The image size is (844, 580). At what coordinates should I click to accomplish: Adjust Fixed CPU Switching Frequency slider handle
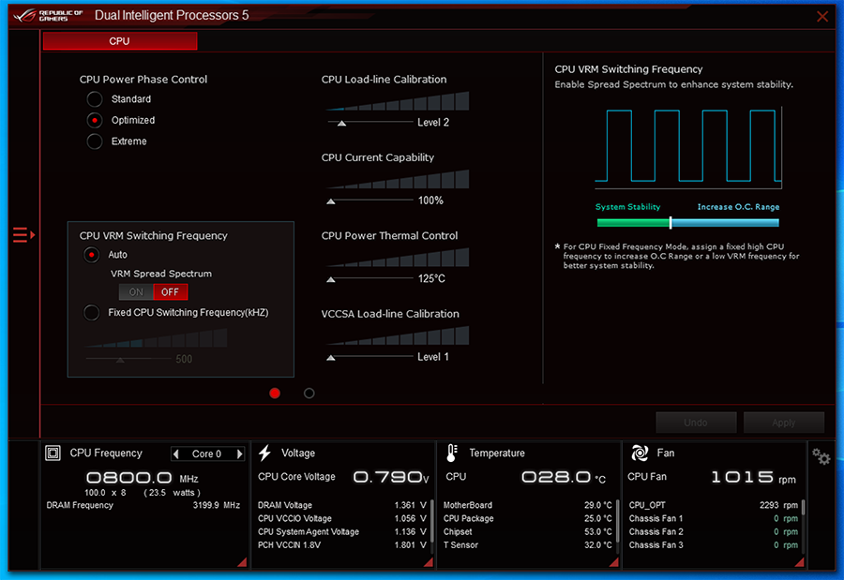120,360
